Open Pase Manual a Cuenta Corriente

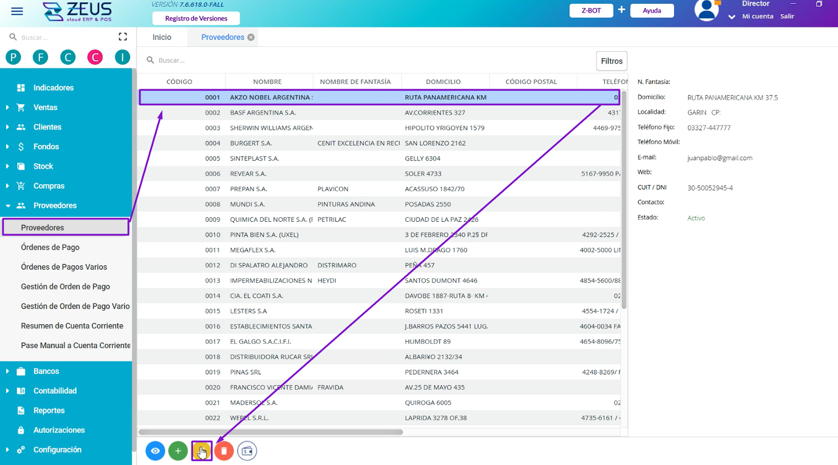(75, 345)
